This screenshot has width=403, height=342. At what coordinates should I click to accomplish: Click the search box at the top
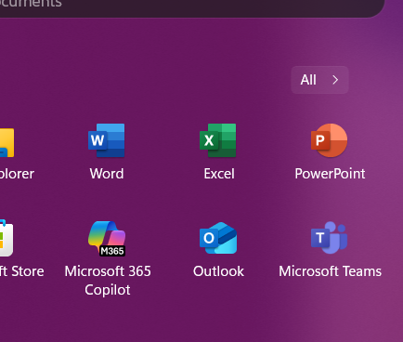(x=192, y=7)
